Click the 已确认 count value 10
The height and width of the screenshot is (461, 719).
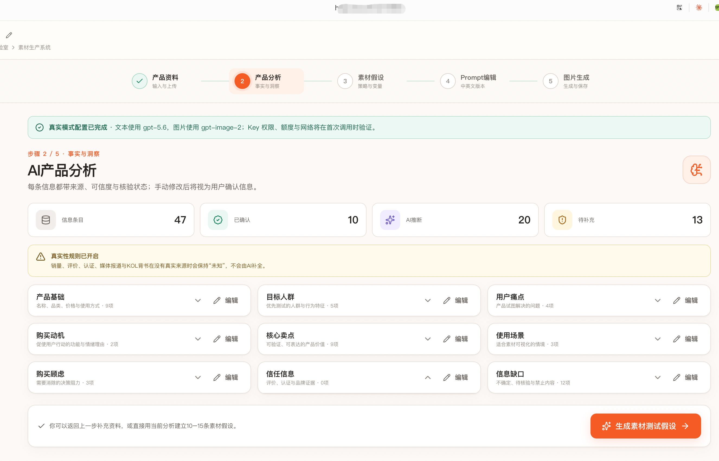tap(353, 220)
